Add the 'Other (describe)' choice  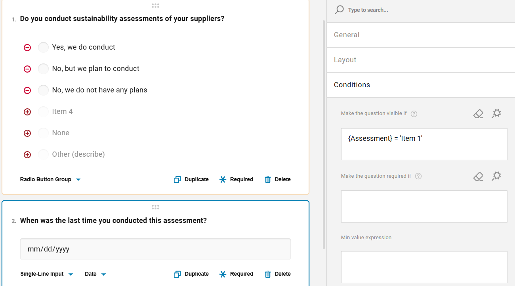point(27,155)
